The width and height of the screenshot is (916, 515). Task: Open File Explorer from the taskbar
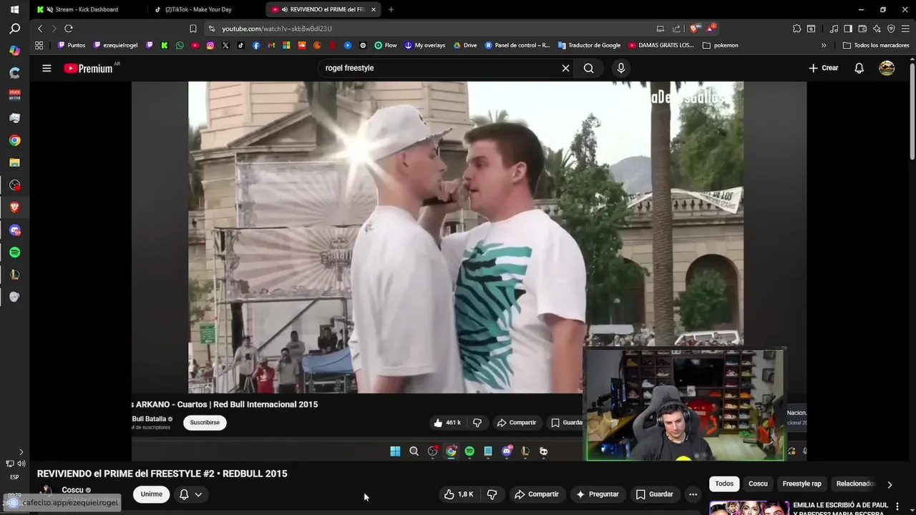click(x=14, y=162)
